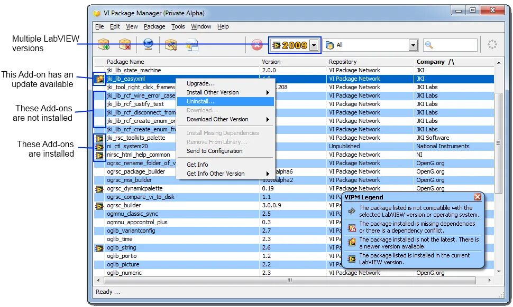This screenshot has height=307, width=513.
Task: Click the configuration pages toolbar icon
Action: [x=192, y=45]
